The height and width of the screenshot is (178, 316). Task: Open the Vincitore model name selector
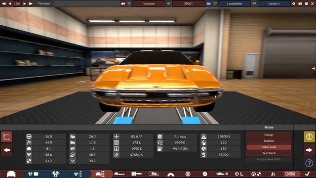click(x=149, y=3)
